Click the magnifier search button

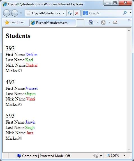point(125,13)
